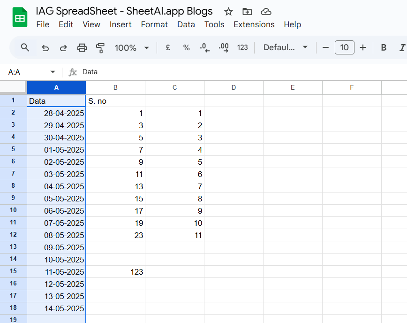Click the formula bar containing Data
This screenshot has height=323, width=407.
coord(244,72)
